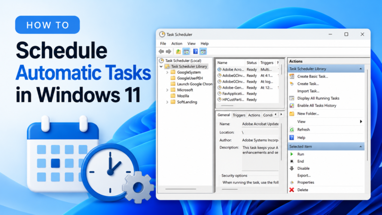Click the clock icon beside Adobe Acro... task

pyautogui.click(x=219, y=70)
